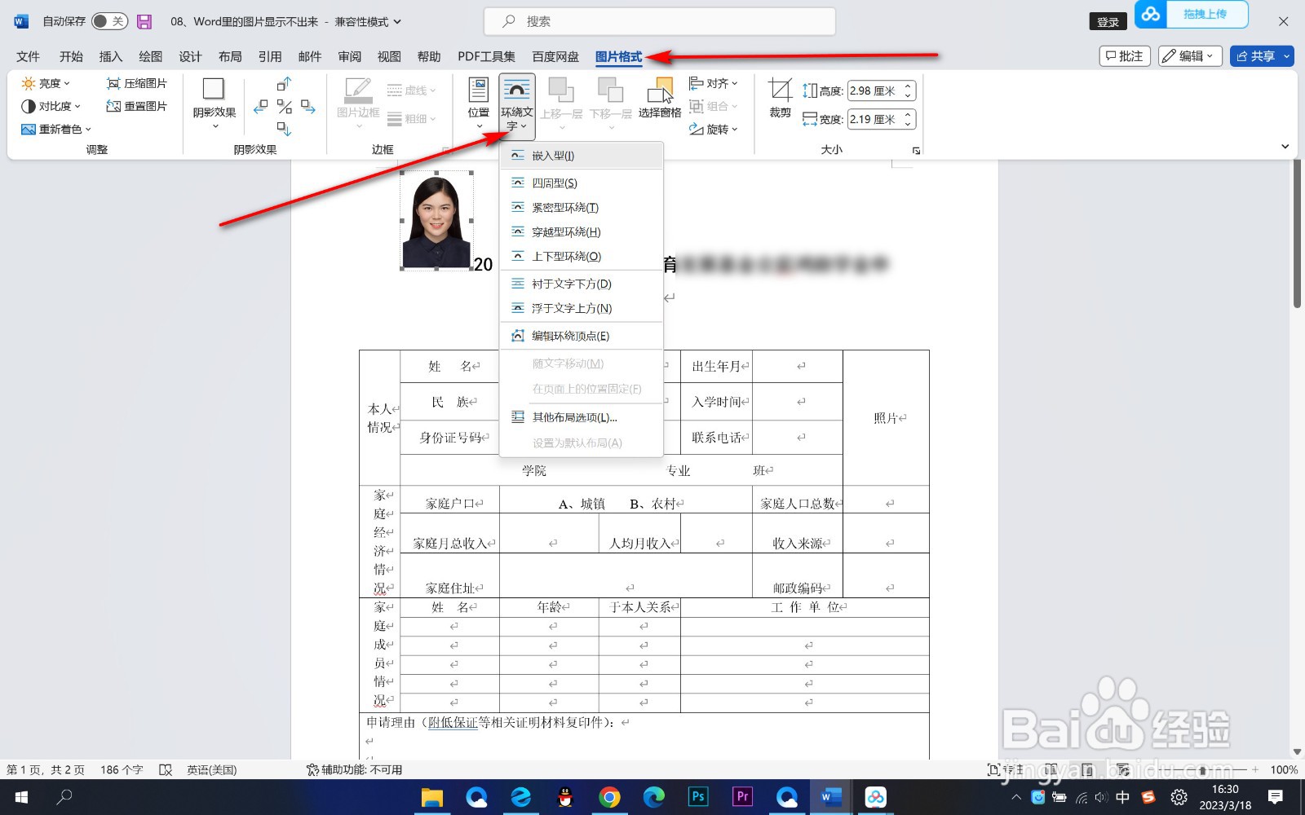Click the 搜索 (Search) box
The image size is (1305, 815).
click(661, 21)
